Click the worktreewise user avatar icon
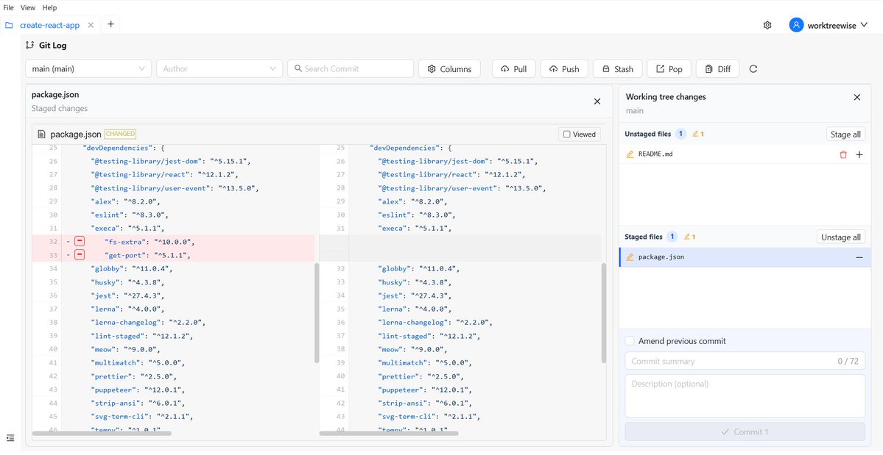This screenshot has height=455, width=883. tap(796, 25)
